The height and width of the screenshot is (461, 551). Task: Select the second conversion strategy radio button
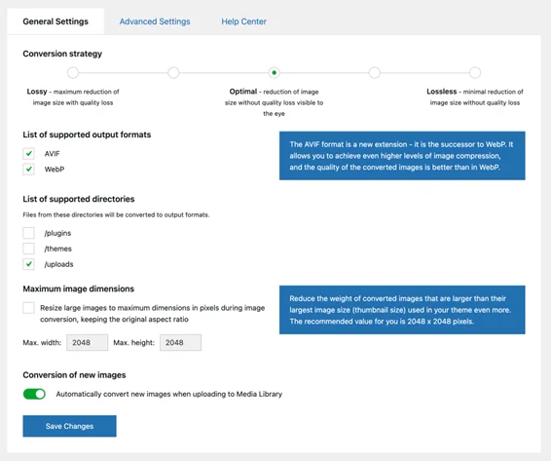click(x=173, y=73)
